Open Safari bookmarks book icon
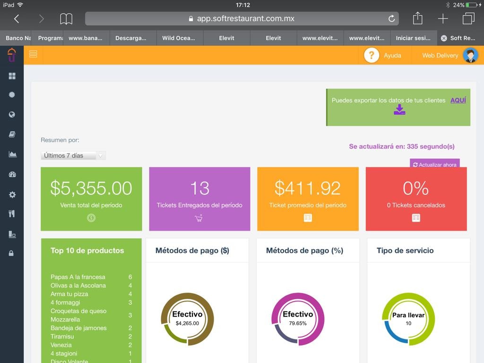Image resolution: width=484 pixels, height=363 pixels. pyautogui.click(x=66, y=19)
